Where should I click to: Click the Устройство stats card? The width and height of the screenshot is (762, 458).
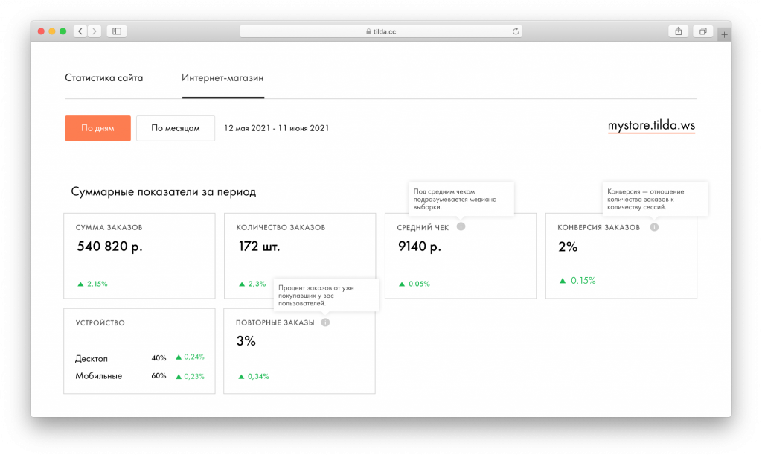pyautogui.click(x=139, y=351)
